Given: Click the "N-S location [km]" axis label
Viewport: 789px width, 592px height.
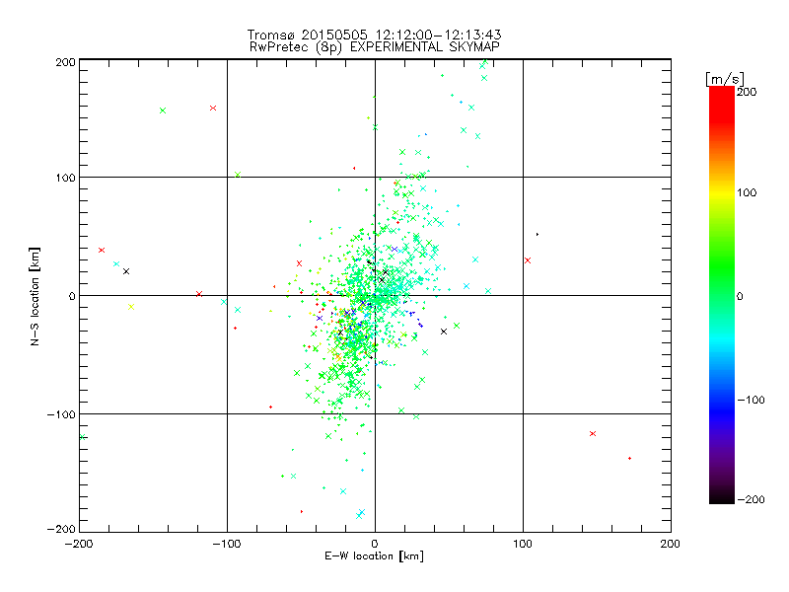Looking at the screenshot, I should [x=35, y=296].
